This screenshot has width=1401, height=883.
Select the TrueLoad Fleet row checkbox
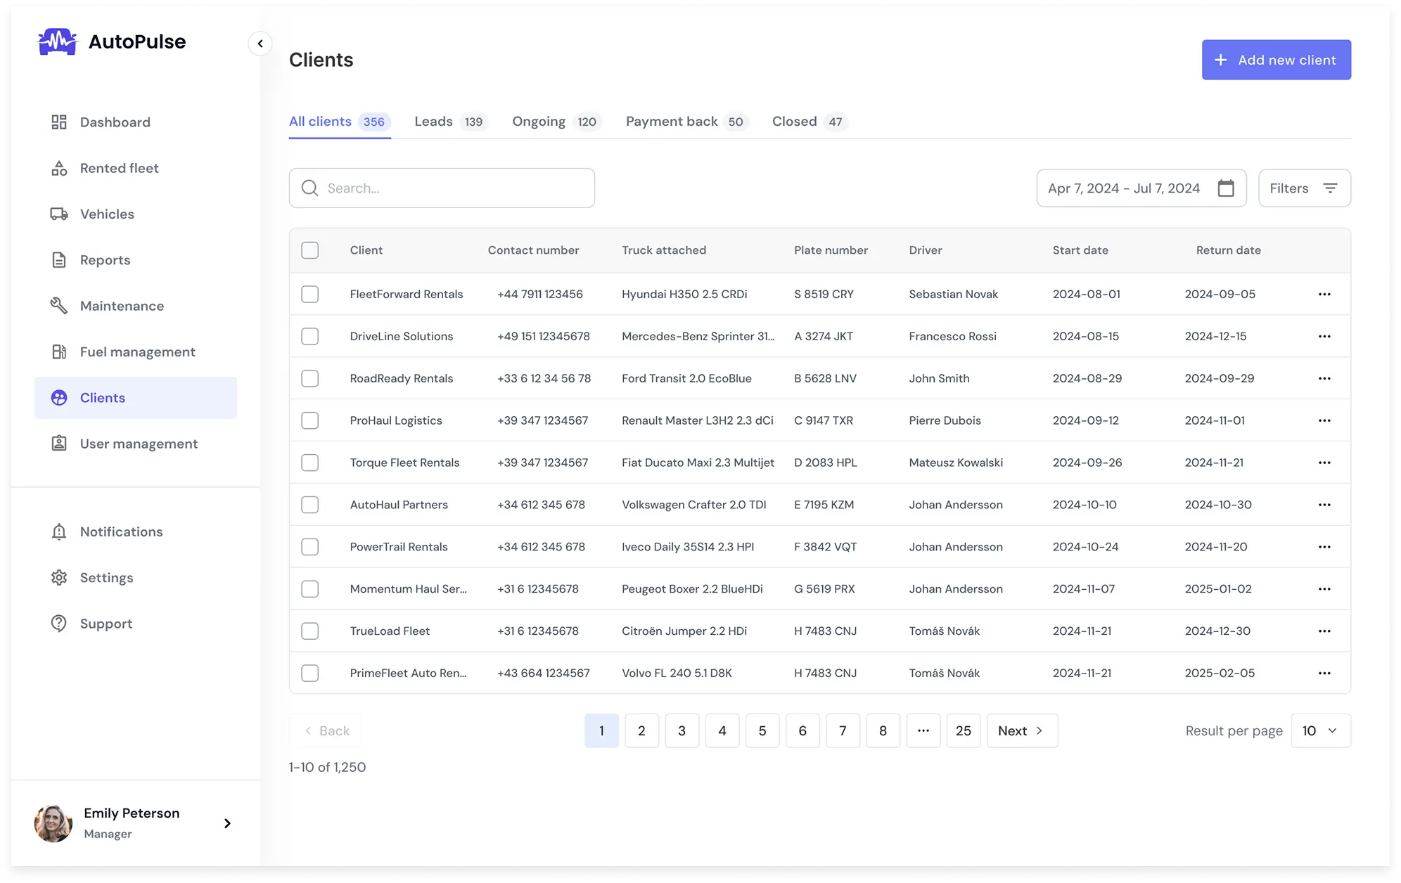pyautogui.click(x=309, y=631)
